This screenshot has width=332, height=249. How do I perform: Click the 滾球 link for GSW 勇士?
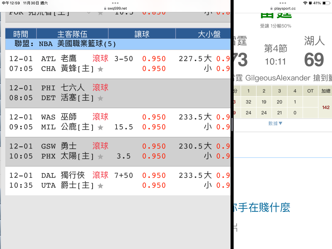click(100, 146)
